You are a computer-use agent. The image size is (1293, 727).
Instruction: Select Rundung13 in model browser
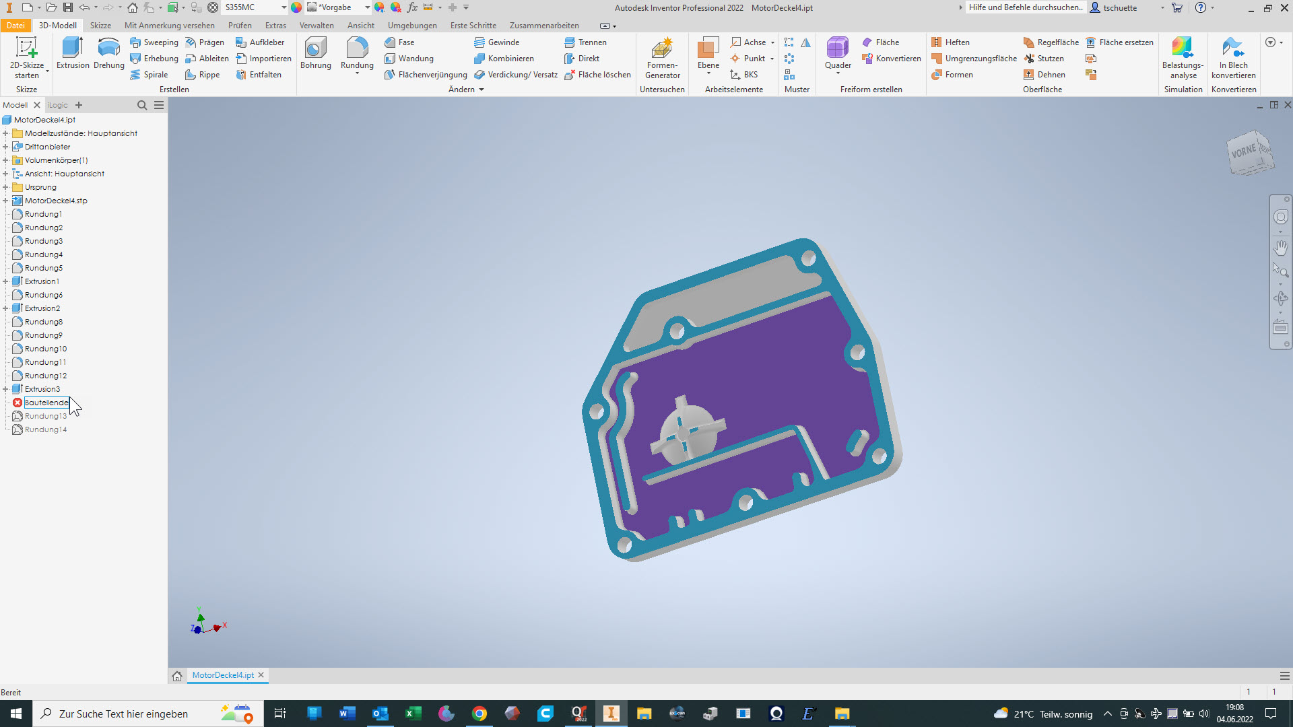click(x=46, y=416)
